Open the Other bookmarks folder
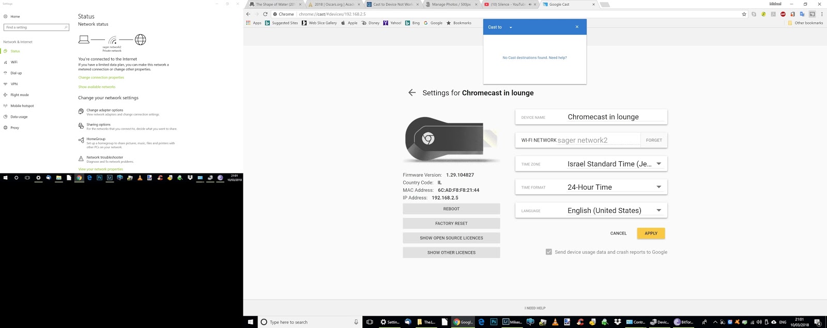Screen dimensions: 827x328 (x=805, y=23)
